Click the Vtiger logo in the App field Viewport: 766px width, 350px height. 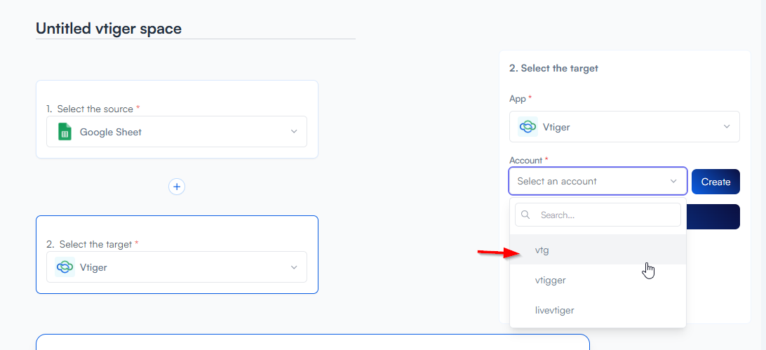pyautogui.click(x=528, y=127)
